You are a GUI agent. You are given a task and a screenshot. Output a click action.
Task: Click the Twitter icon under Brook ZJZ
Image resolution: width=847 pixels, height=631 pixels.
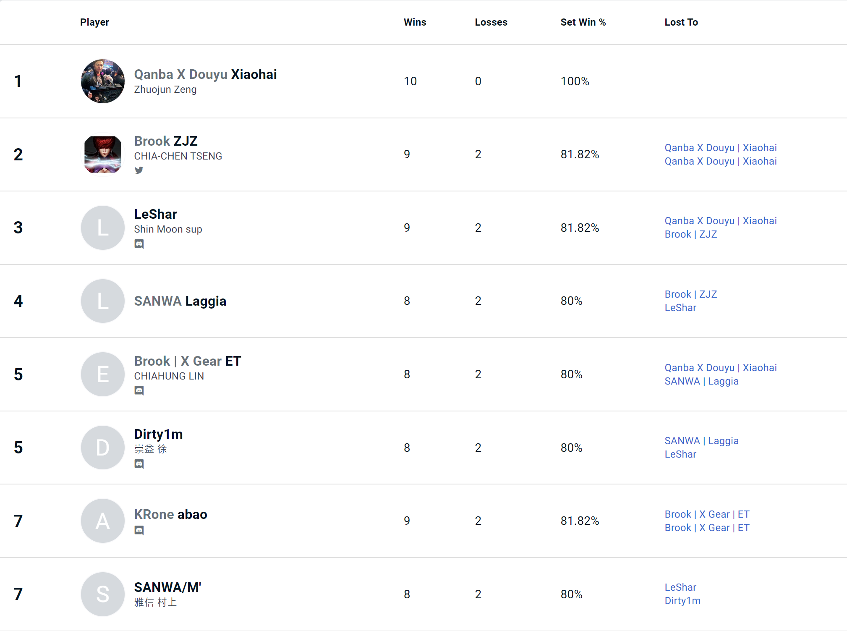[x=139, y=170]
